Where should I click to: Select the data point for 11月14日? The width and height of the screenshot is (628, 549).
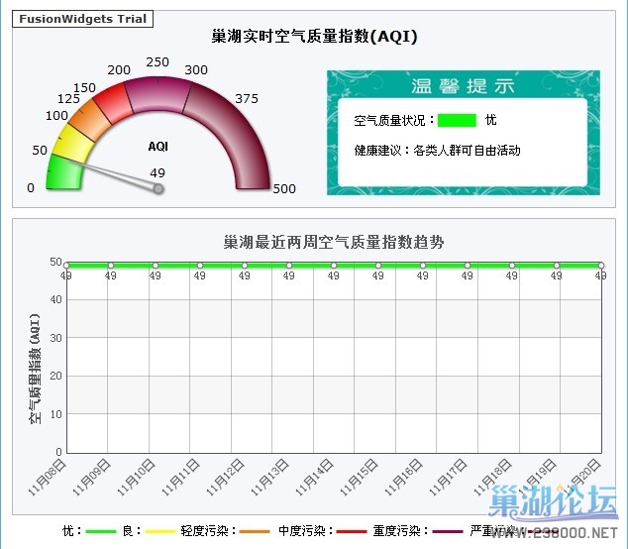(334, 266)
